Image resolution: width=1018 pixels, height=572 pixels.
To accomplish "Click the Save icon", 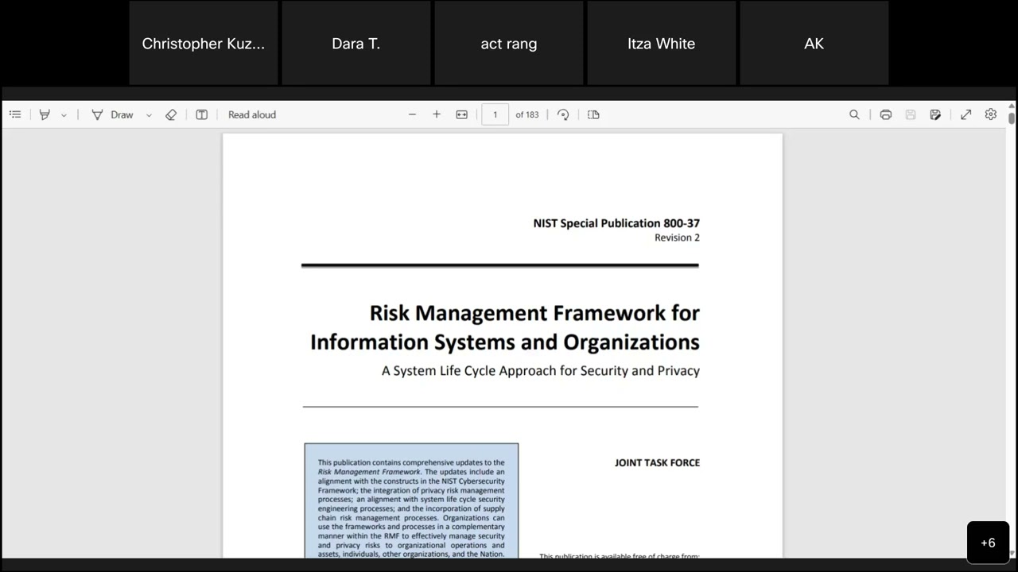I will point(911,114).
